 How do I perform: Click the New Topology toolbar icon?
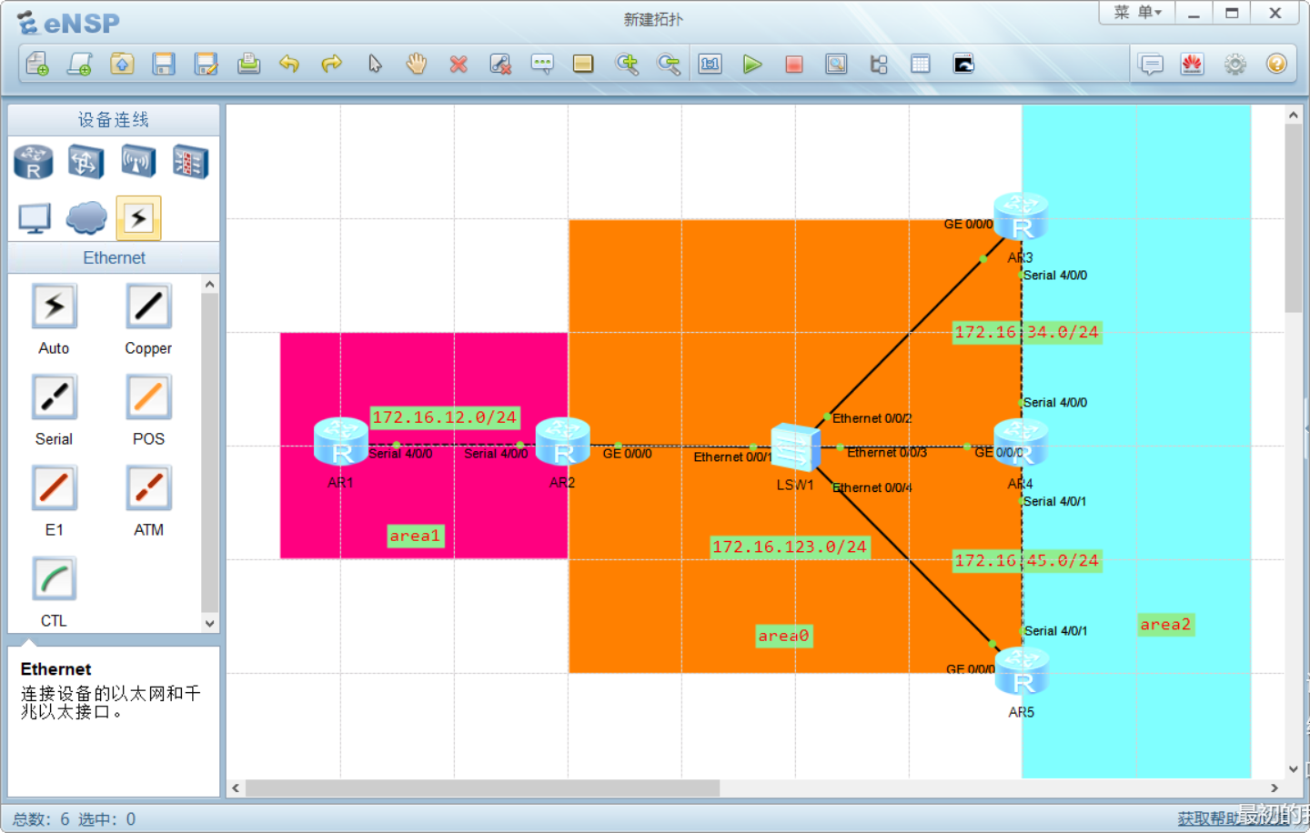pos(37,64)
